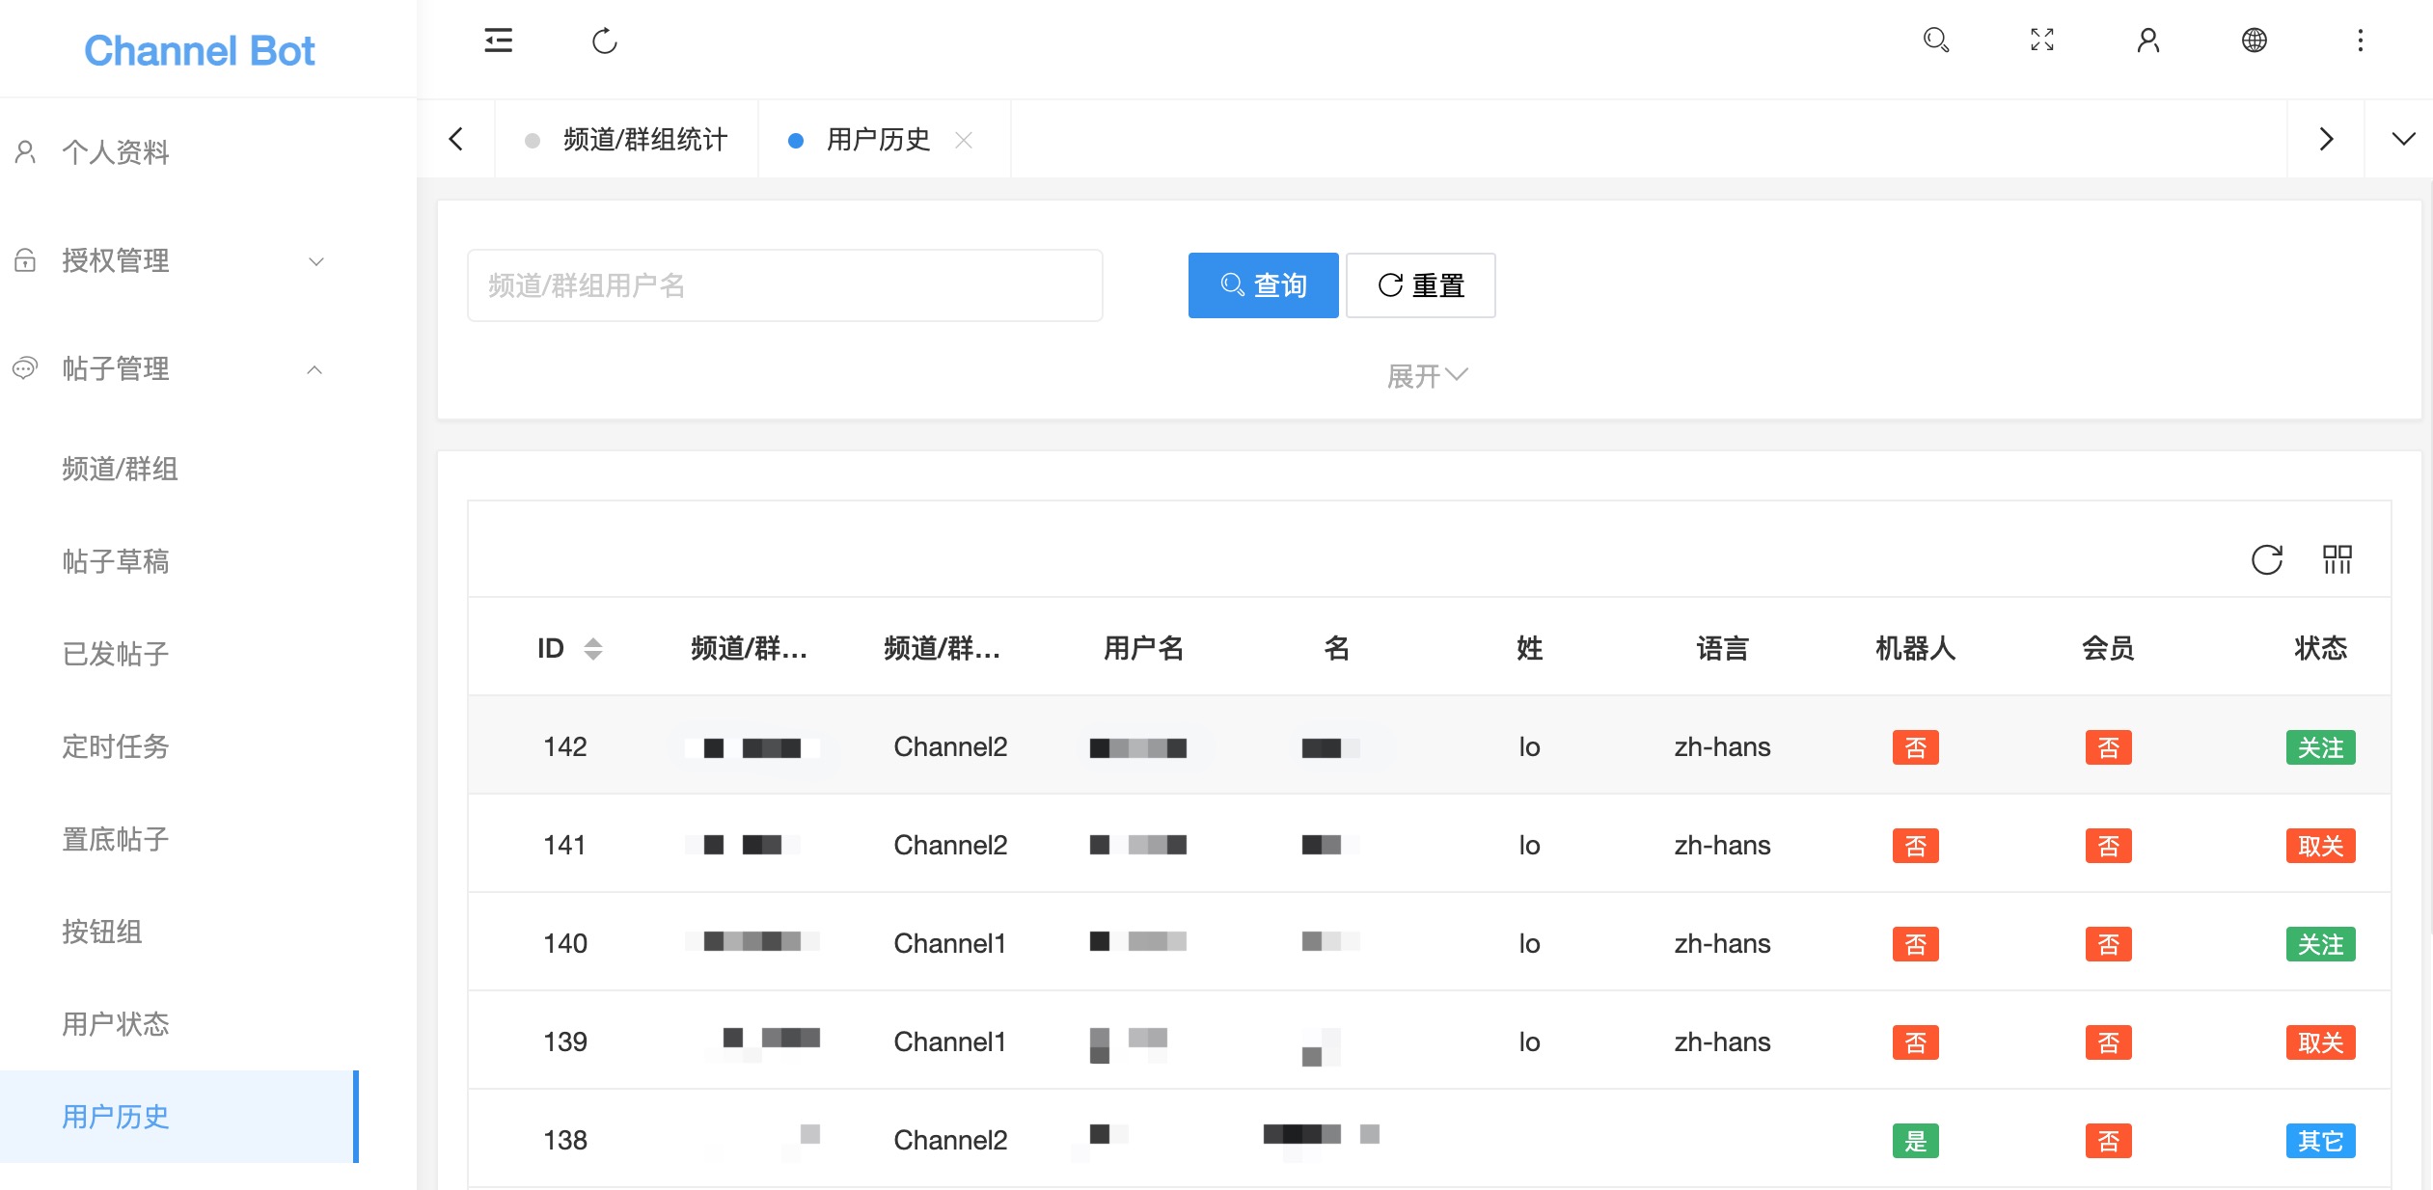The height and width of the screenshot is (1190, 2433).
Task: Switch to 频道/群组统计 tab
Action: [x=627, y=140]
